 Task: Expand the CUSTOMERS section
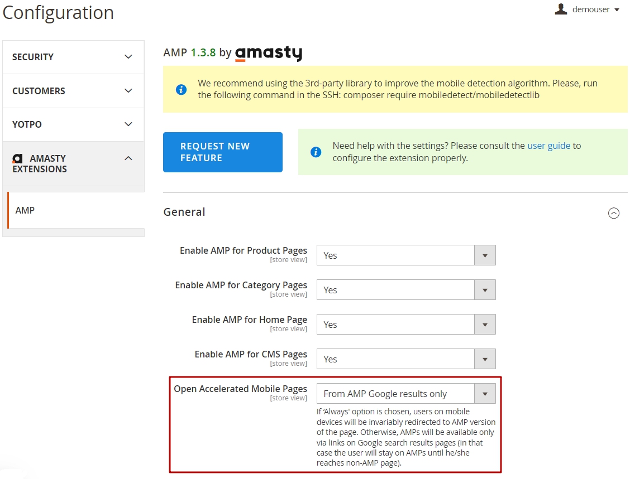coord(73,91)
